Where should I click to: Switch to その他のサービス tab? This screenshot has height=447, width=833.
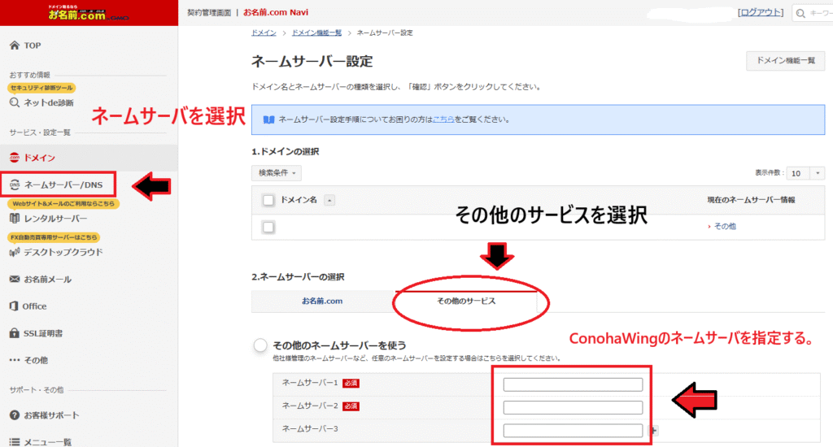[466, 301]
